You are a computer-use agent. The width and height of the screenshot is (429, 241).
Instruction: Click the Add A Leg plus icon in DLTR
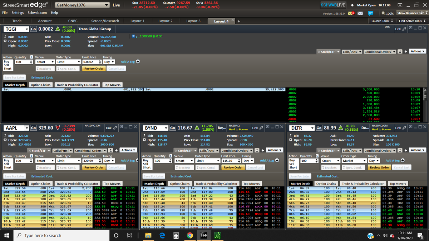point(402,160)
